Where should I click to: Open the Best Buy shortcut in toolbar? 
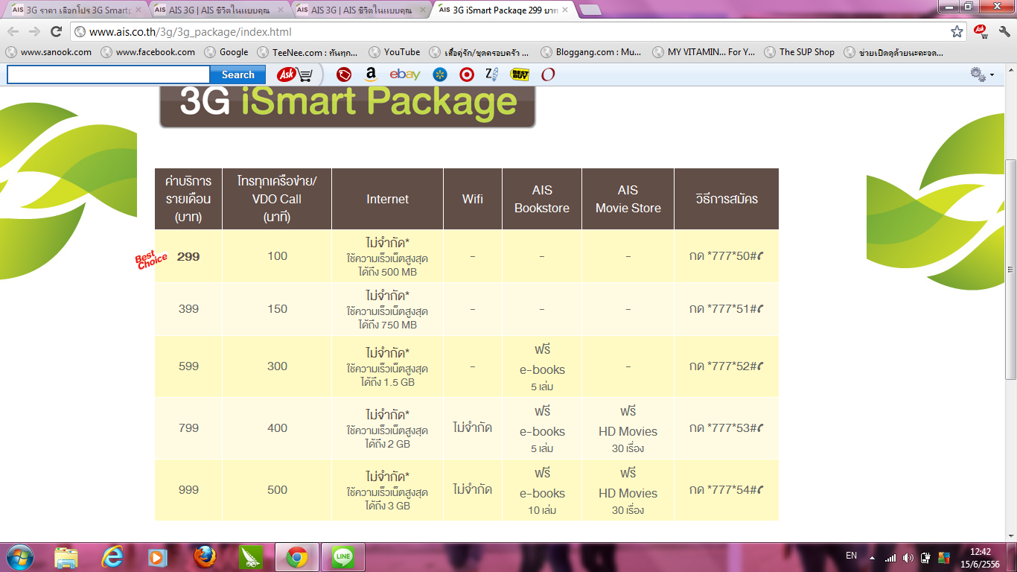(x=520, y=74)
